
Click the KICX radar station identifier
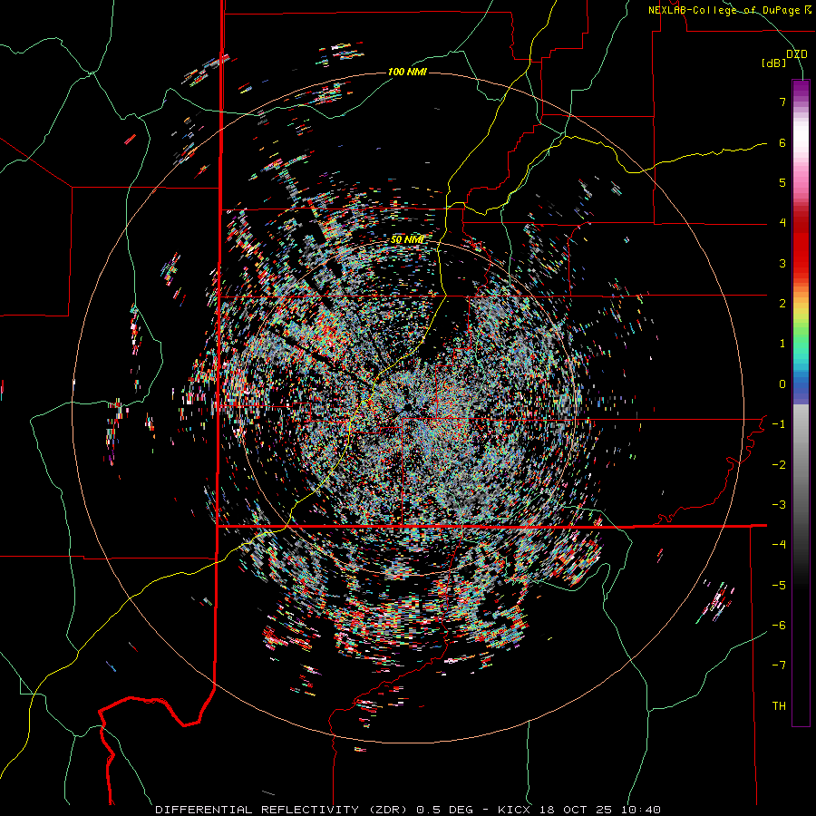(x=514, y=810)
